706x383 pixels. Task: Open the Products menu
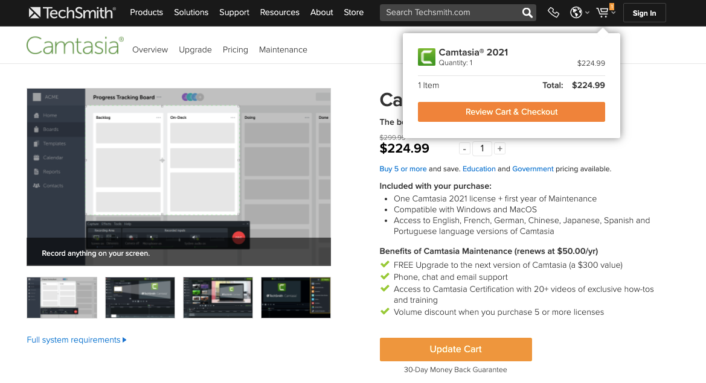click(146, 12)
